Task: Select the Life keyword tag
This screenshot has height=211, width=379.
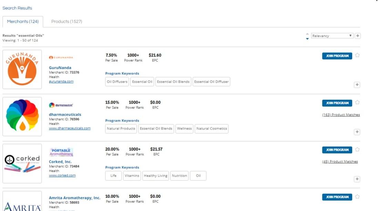Action: pyautogui.click(x=113, y=176)
